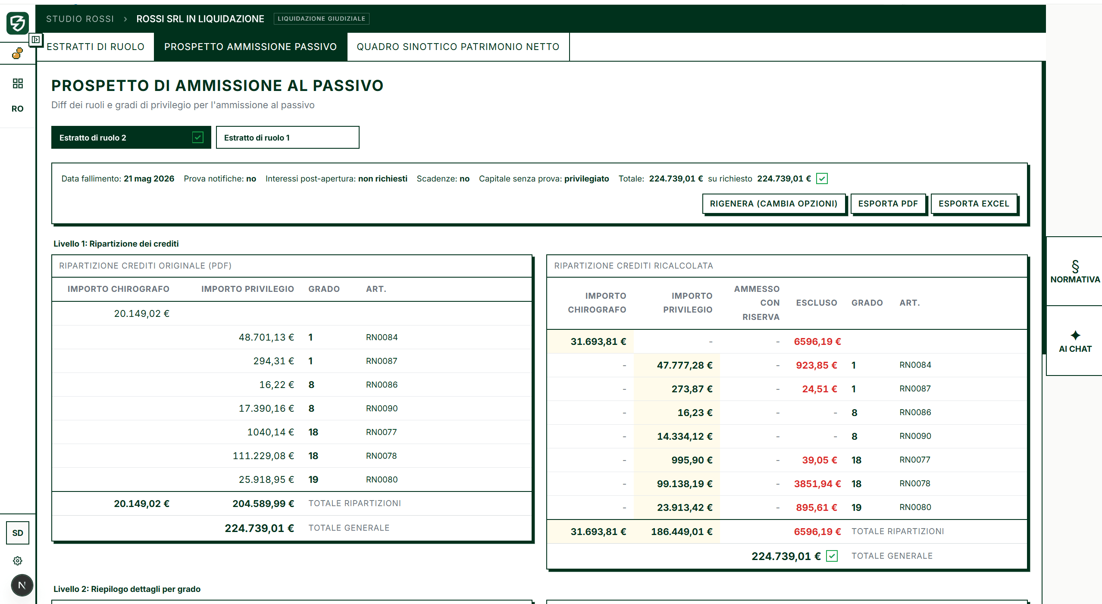Screen dimensions: 1102x604
Task: Click RN0078 in the recalculated table
Action: pos(915,484)
